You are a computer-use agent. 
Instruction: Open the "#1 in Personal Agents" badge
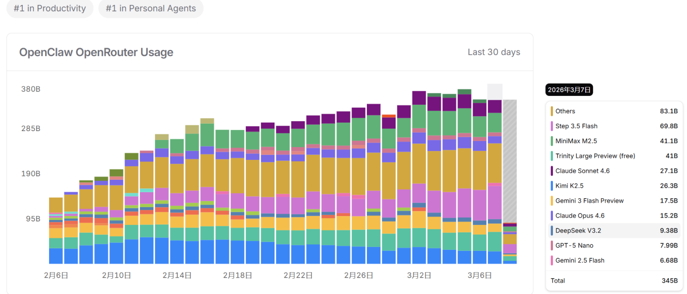pos(151,8)
